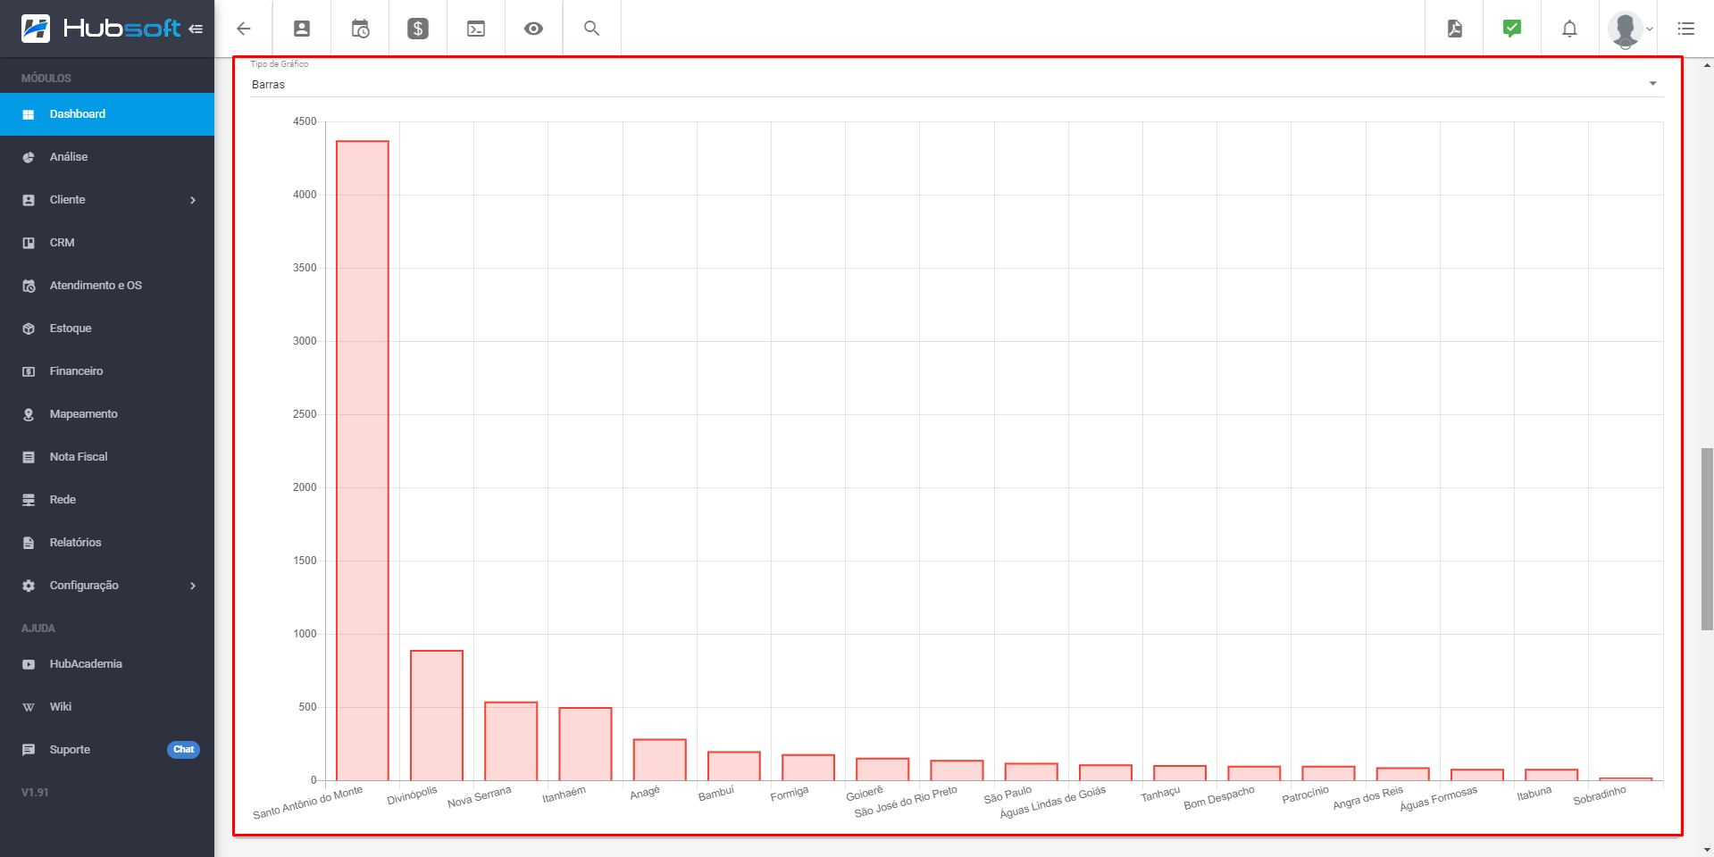Open the HubAcademia help link
This screenshot has height=857, width=1714.
[86, 664]
